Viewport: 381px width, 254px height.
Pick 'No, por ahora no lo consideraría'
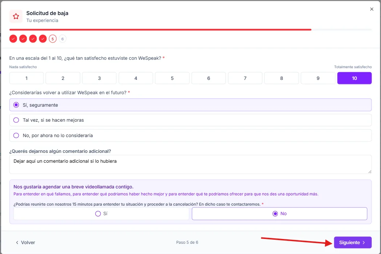pyautogui.click(x=190, y=135)
